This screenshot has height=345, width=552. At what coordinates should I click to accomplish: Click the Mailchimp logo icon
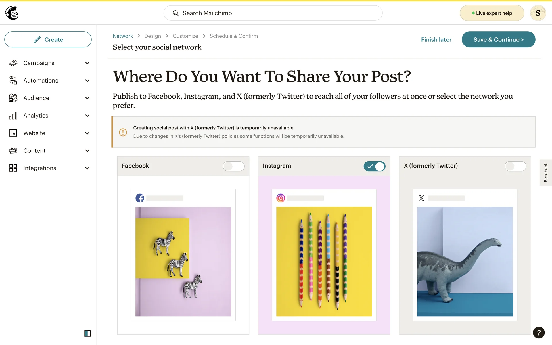[x=12, y=13]
